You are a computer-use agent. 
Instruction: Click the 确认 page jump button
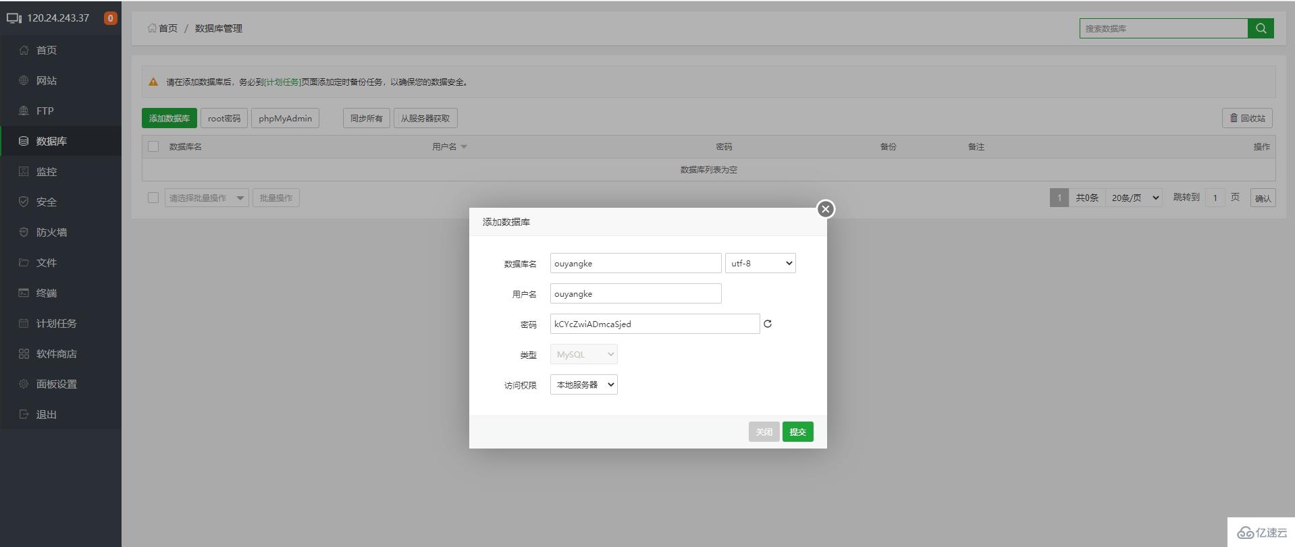coord(1263,198)
